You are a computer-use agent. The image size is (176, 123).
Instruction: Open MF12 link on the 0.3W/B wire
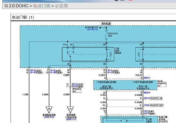coord(147,98)
